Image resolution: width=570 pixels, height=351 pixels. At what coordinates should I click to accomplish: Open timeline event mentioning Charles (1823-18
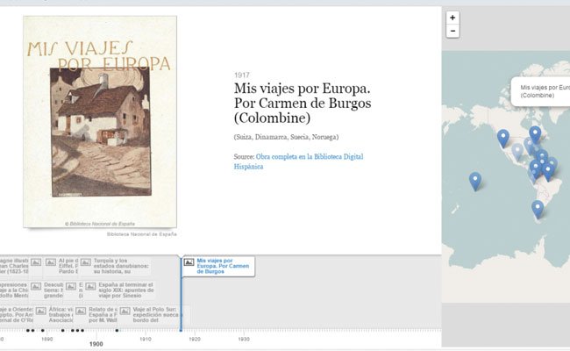click(14, 266)
